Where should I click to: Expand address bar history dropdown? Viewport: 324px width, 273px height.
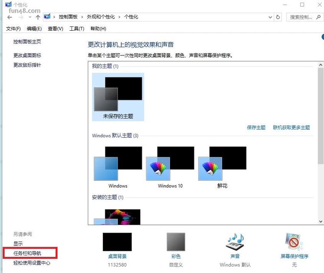click(x=270, y=17)
